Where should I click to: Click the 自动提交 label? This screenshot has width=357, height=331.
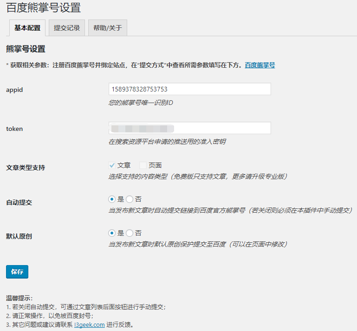pyautogui.click(x=19, y=202)
